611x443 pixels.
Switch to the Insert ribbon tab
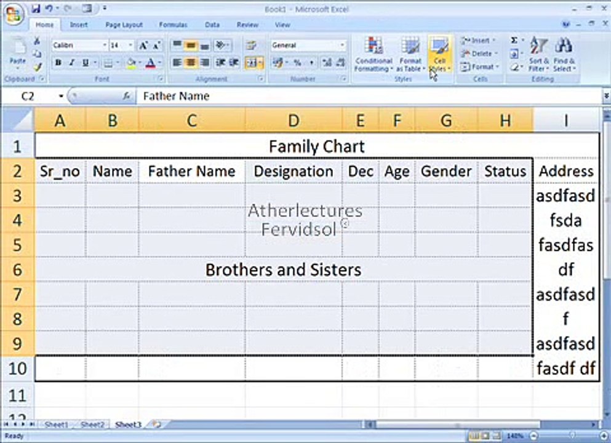79,25
